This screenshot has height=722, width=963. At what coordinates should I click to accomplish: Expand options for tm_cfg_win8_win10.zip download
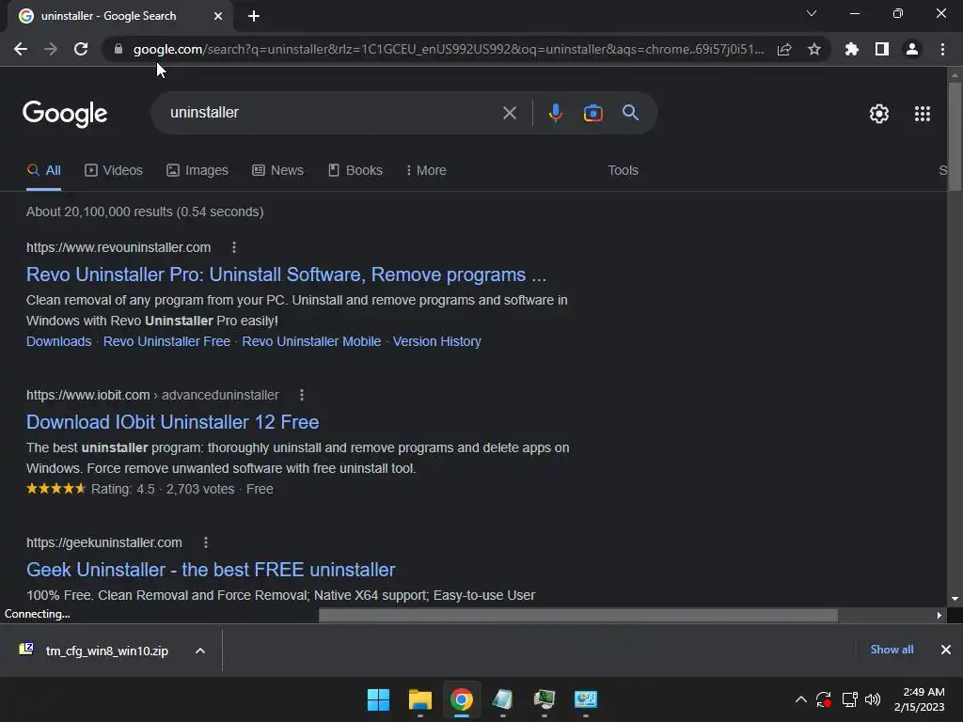(200, 651)
